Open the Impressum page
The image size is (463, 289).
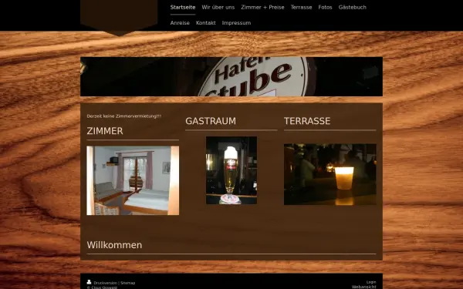click(236, 23)
